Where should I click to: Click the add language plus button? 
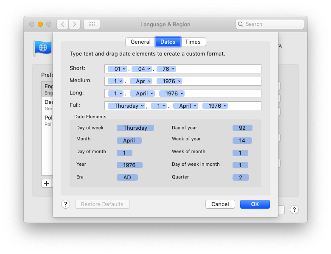pos(47,184)
